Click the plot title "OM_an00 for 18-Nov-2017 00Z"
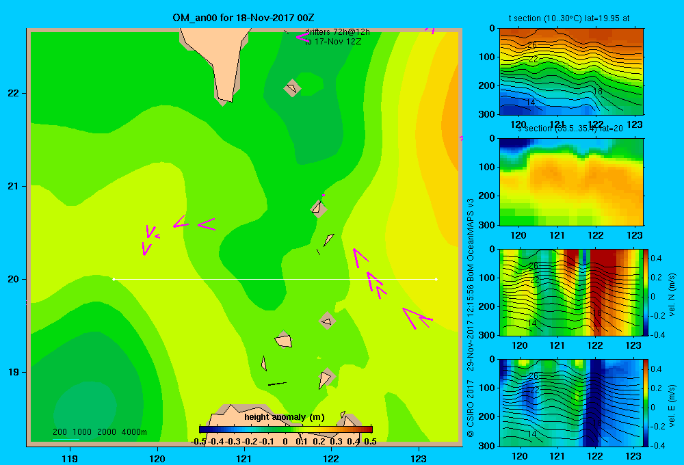 (x=244, y=18)
